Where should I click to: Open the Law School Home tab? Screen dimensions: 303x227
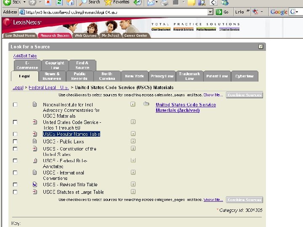pos(20,35)
